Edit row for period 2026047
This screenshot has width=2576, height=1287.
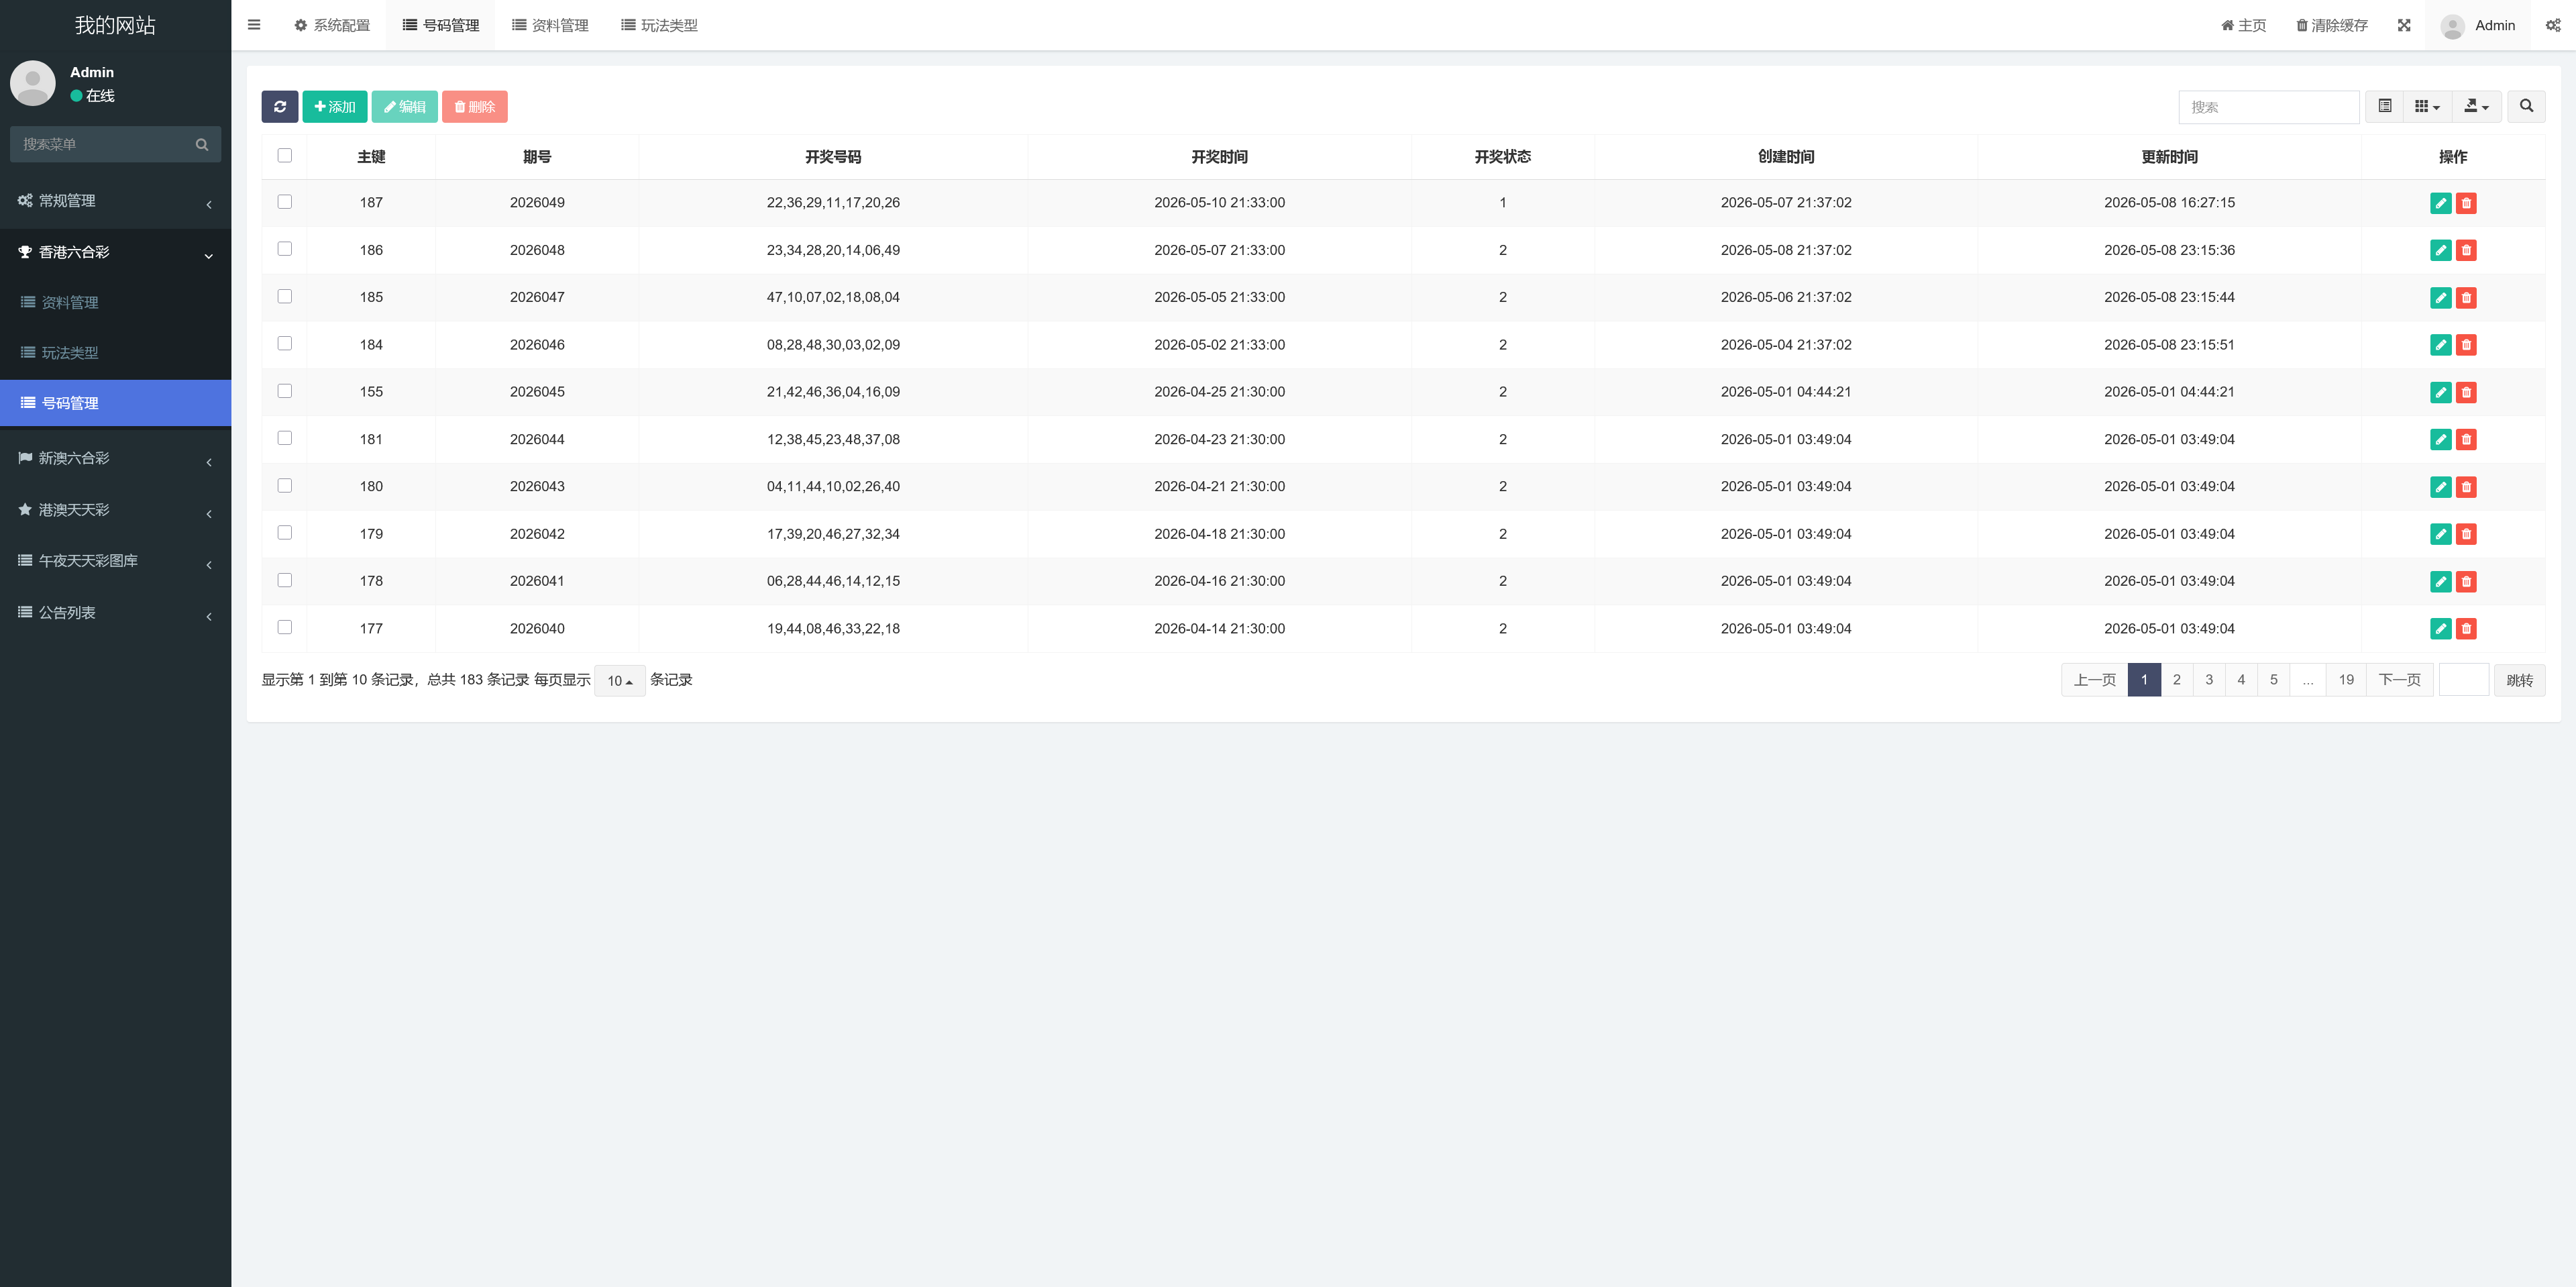pos(2441,297)
